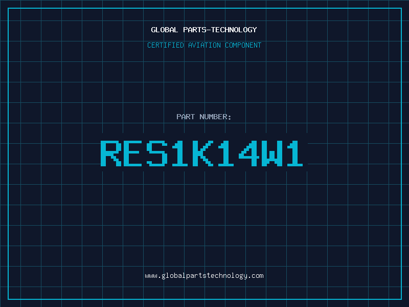Click the PART NUMBER: label
Viewport: 409px width, 307px height.
coord(203,117)
